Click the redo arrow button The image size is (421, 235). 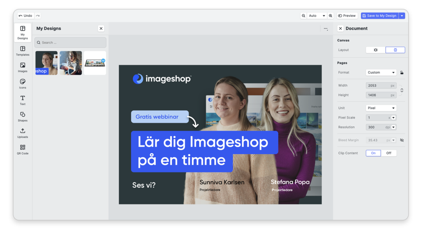38,16
